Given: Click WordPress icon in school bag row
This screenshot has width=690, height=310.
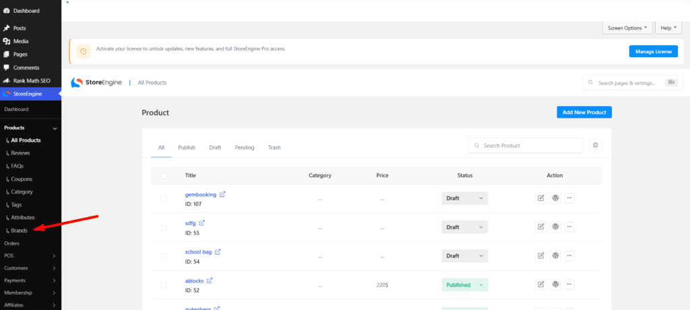Looking at the screenshot, I should pyautogui.click(x=555, y=256).
